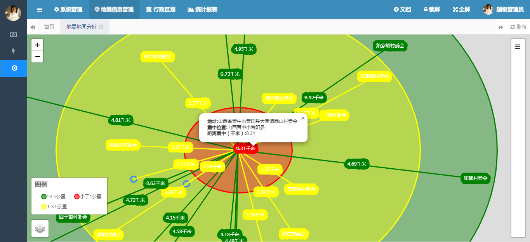
Task: Click the 葫芦拐村委会 village label
Action: (x=279, y=99)
